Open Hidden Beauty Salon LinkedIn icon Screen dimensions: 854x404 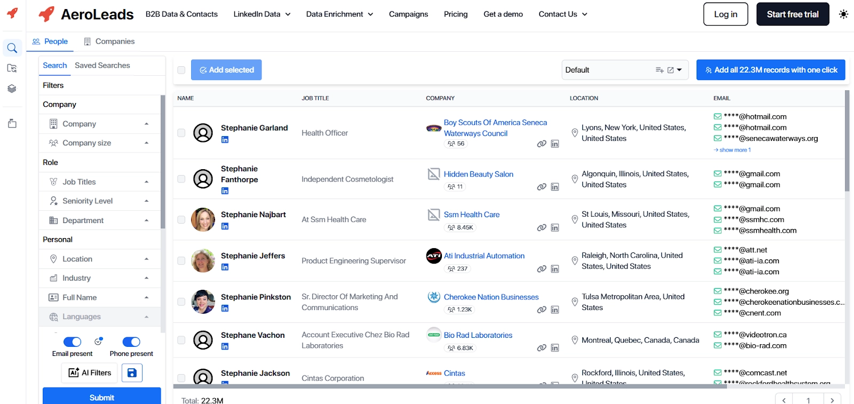pos(555,187)
